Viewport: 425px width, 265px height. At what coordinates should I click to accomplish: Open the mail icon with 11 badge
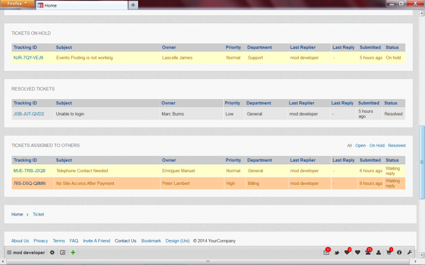click(x=327, y=252)
